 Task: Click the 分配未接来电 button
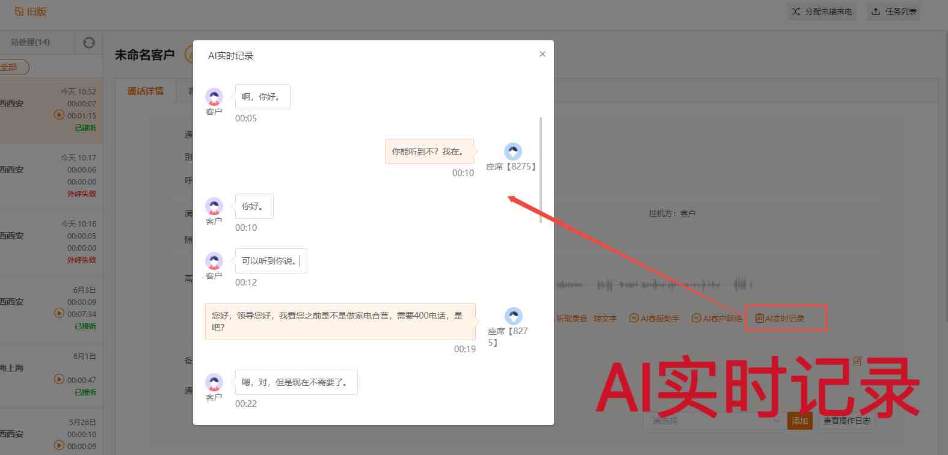click(x=822, y=11)
